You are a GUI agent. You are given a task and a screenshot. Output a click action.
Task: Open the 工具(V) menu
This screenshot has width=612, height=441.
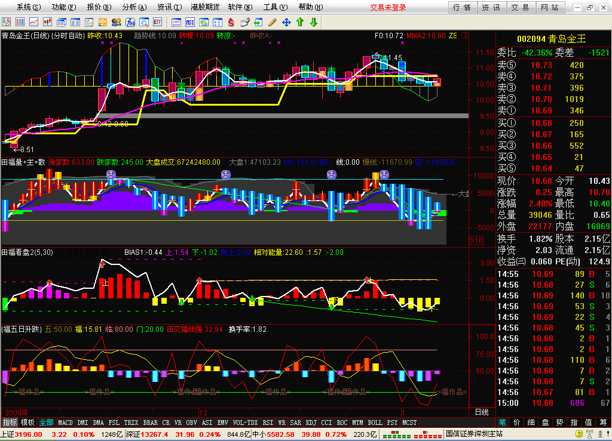[x=274, y=7]
